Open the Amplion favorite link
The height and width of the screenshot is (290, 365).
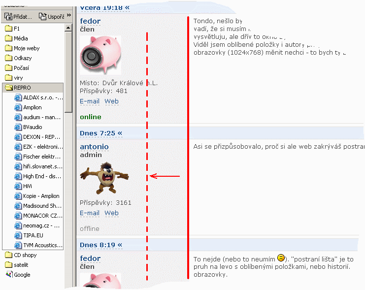click(28, 107)
